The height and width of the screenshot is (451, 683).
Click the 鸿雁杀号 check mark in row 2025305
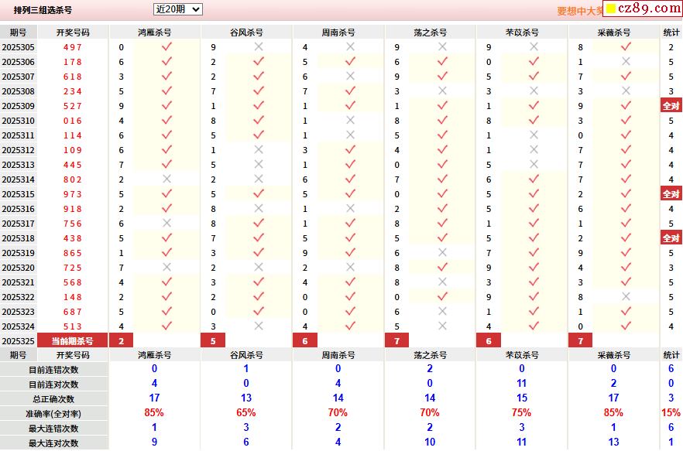pos(166,46)
